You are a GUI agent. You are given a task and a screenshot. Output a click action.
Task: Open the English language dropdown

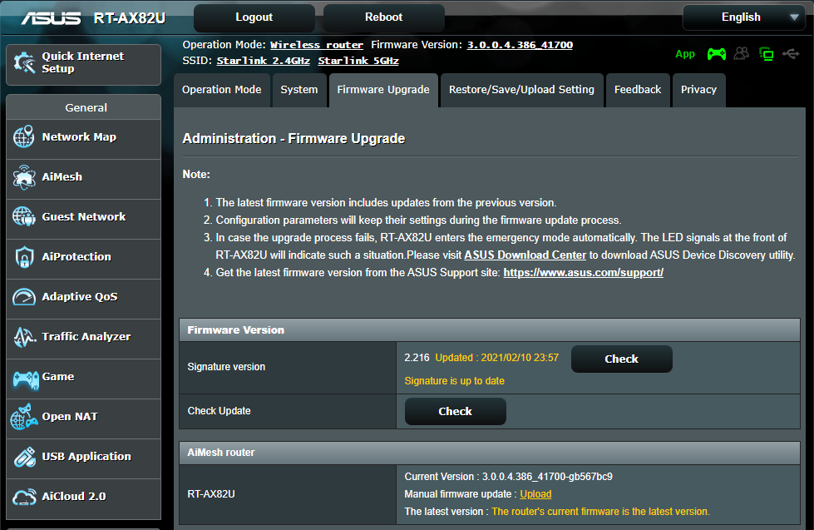pos(743,17)
